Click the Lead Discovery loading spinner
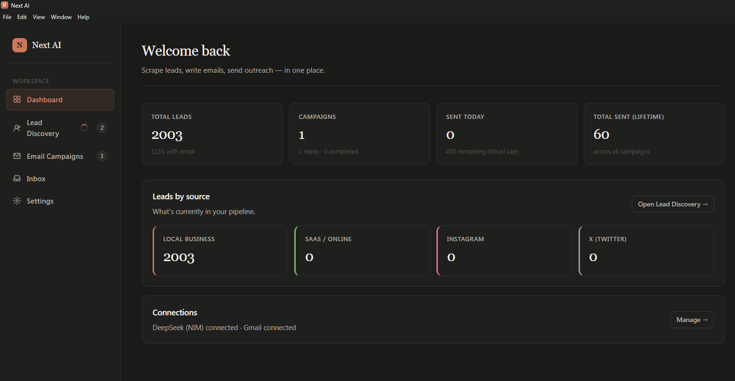Image resolution: width=735 pixels, height=381 pixels. (85, 127)
